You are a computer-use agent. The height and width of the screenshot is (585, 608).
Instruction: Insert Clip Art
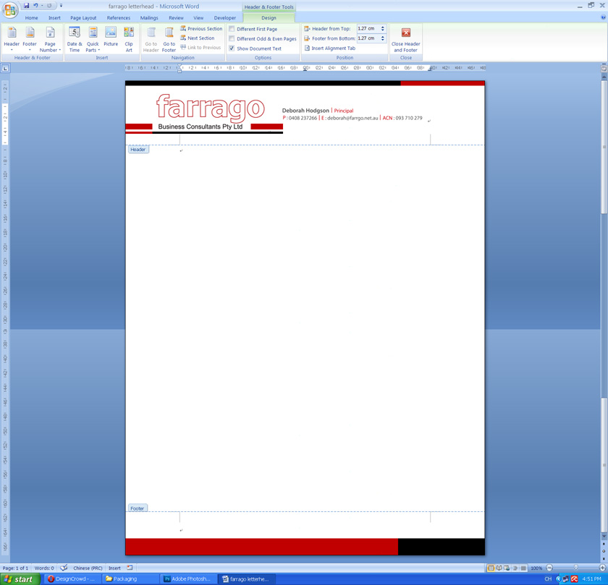point(129,39)
